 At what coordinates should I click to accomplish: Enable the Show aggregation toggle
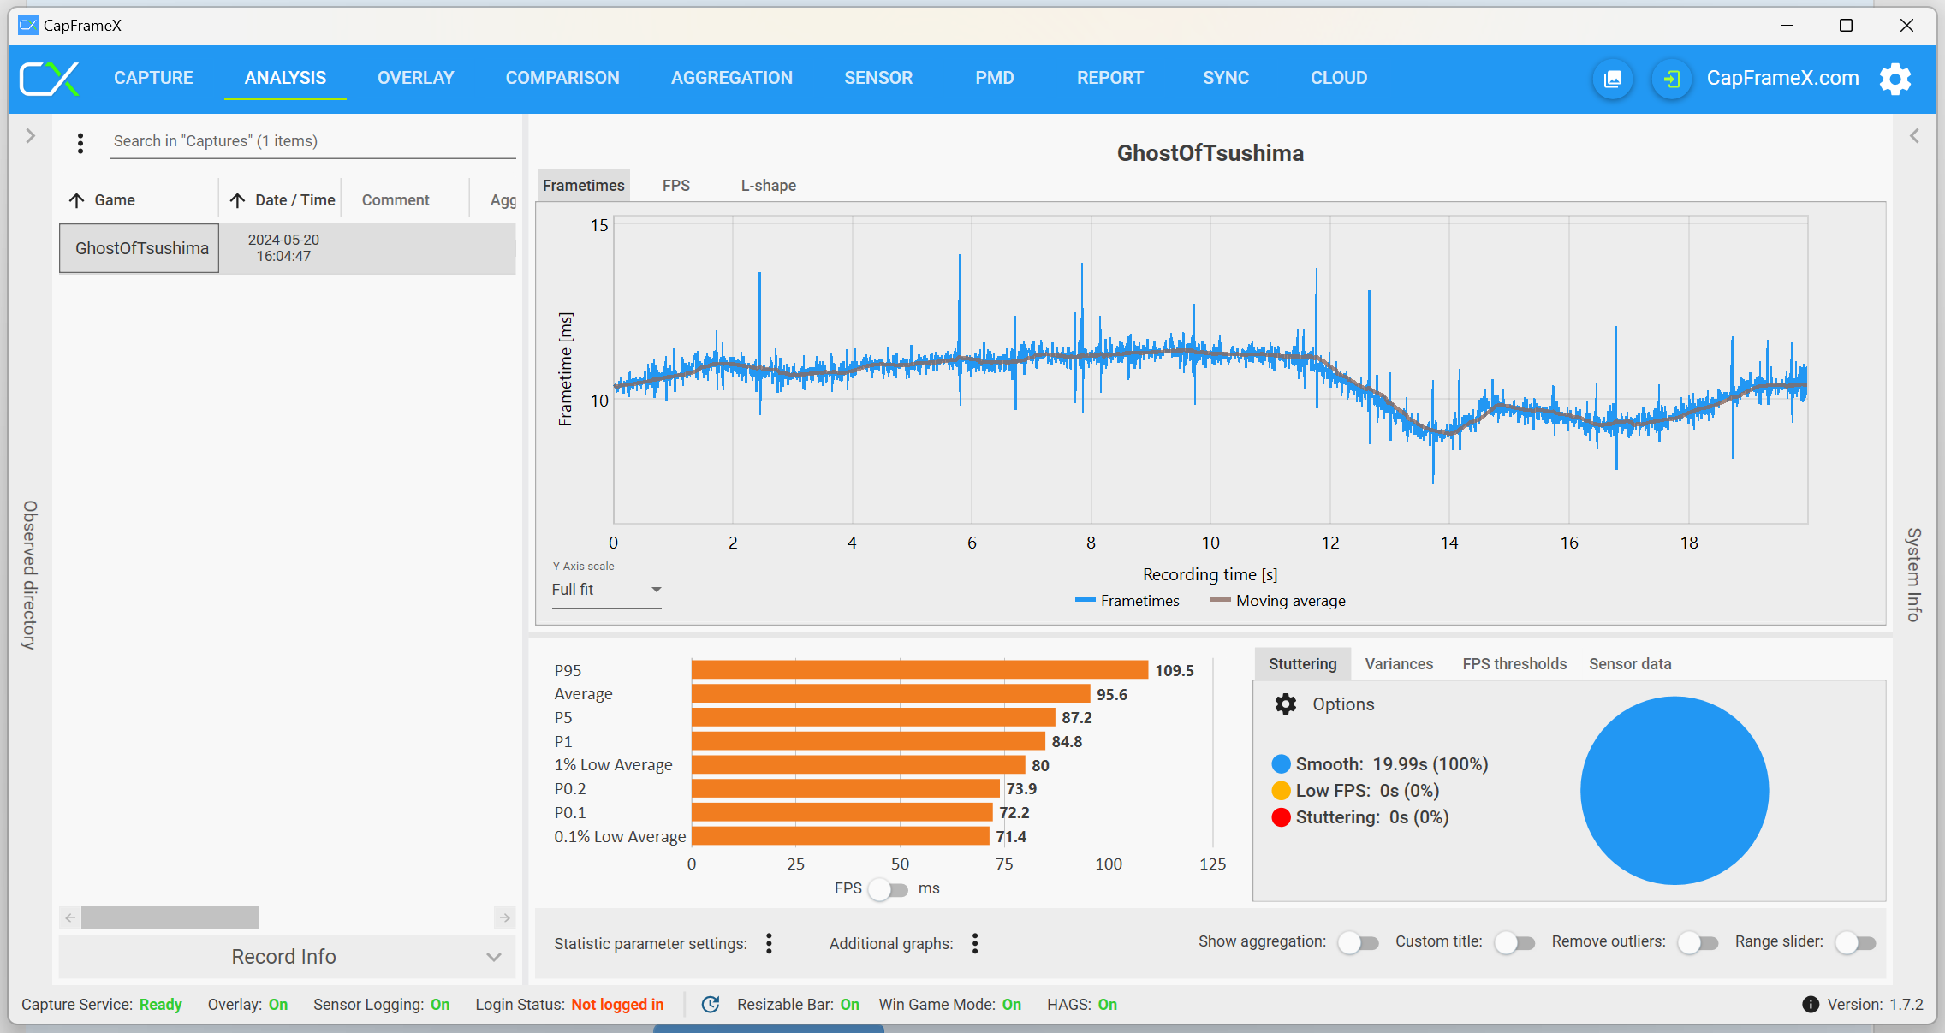pos(1359,943)
